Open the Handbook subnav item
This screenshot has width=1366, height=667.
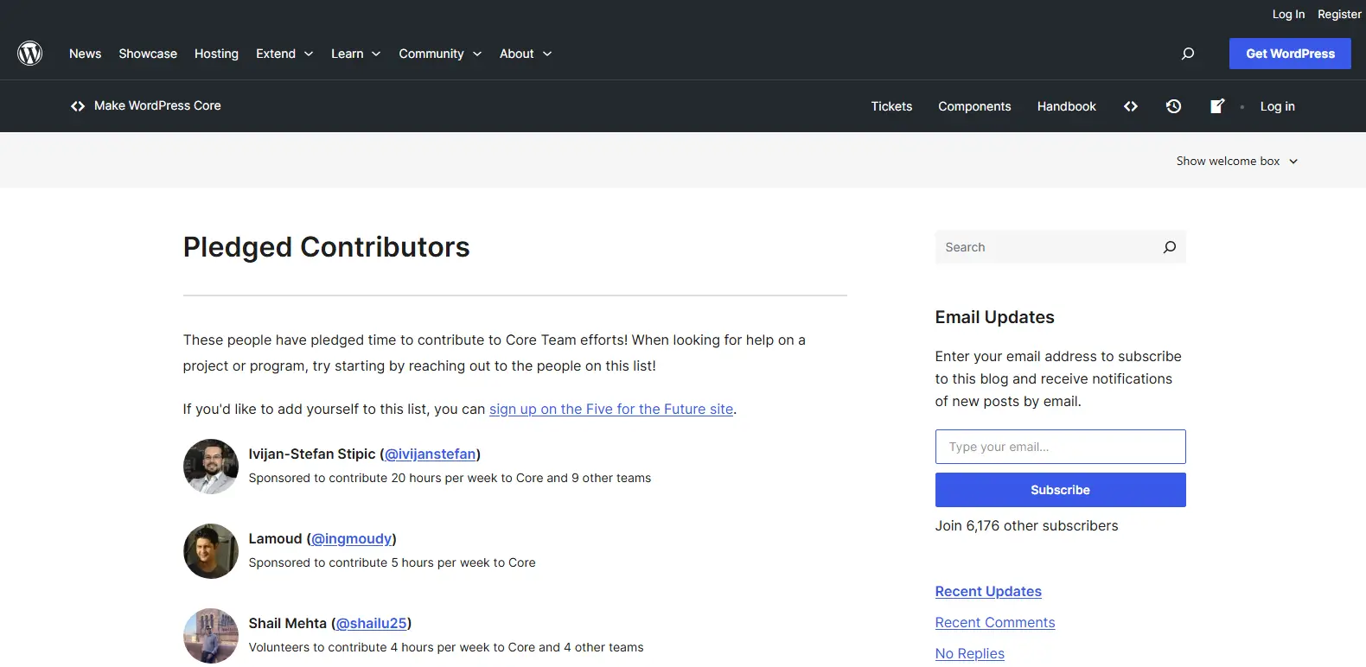(1066, 106)
